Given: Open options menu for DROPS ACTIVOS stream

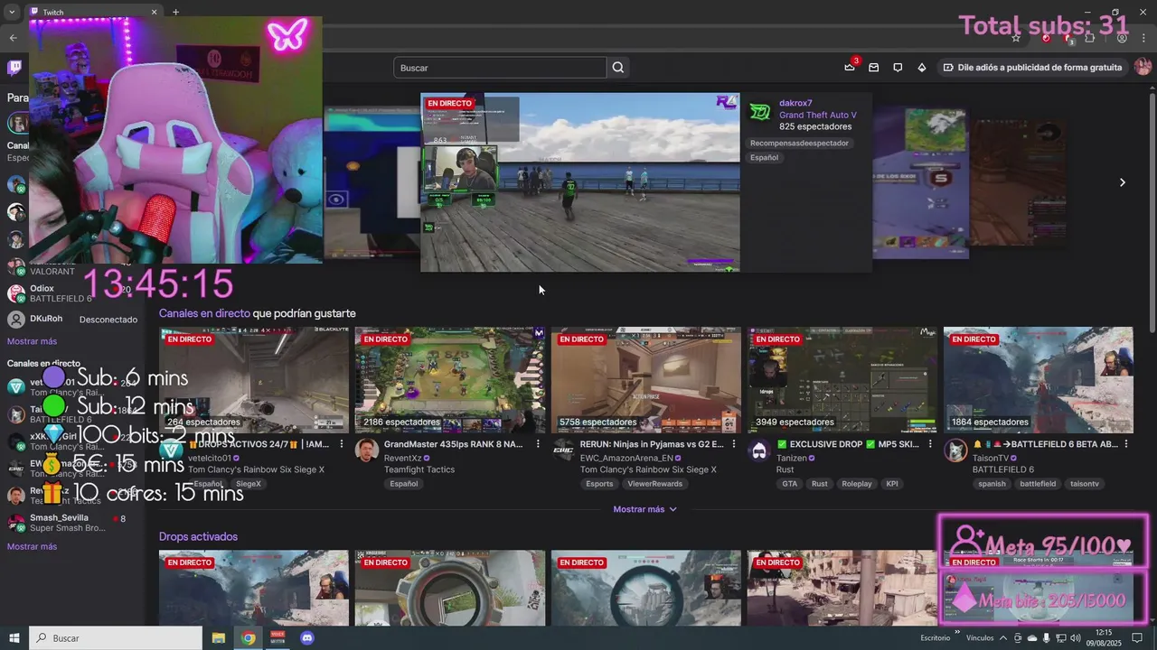Looking at the screenshot, I should click(x=342, y=444).
